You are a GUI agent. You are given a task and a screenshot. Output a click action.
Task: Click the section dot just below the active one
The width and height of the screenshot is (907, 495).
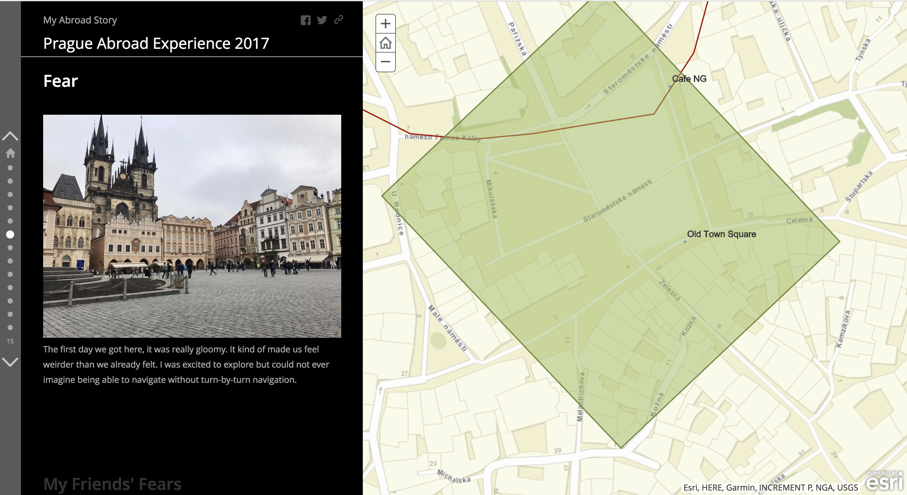[x=10, y=248]
